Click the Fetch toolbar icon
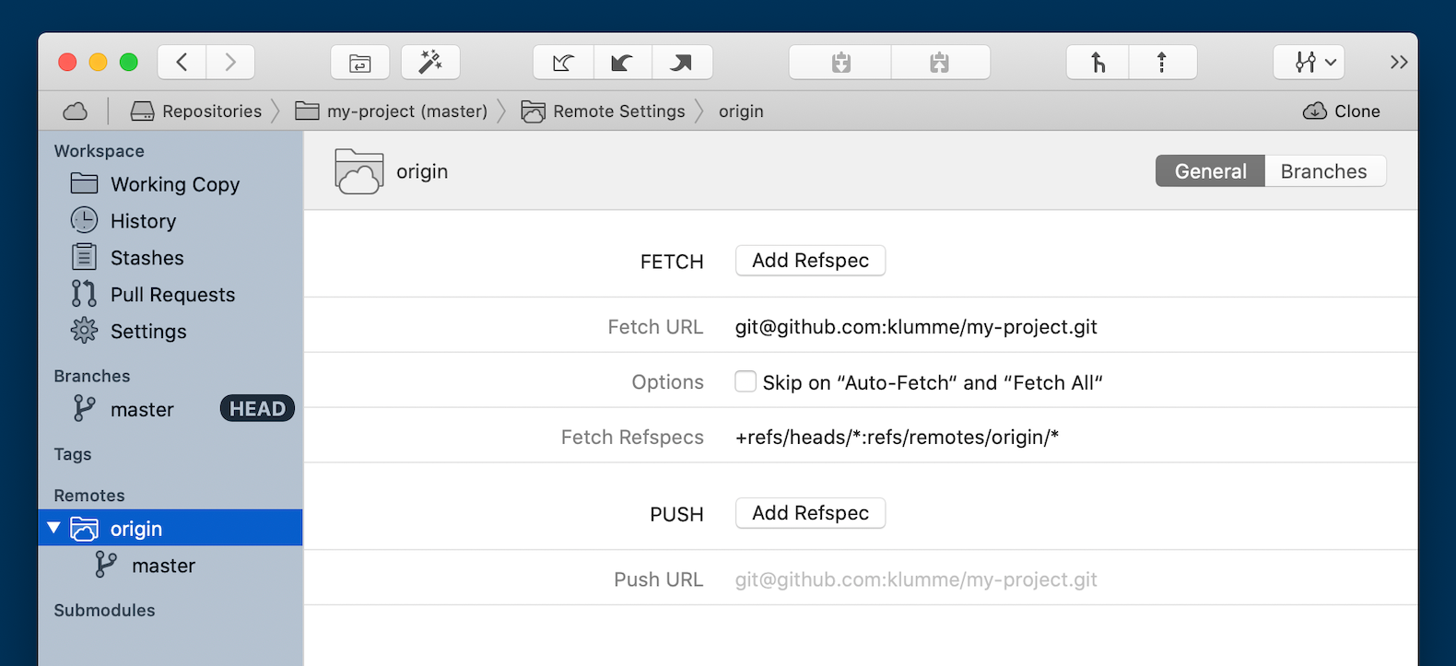 563,63
